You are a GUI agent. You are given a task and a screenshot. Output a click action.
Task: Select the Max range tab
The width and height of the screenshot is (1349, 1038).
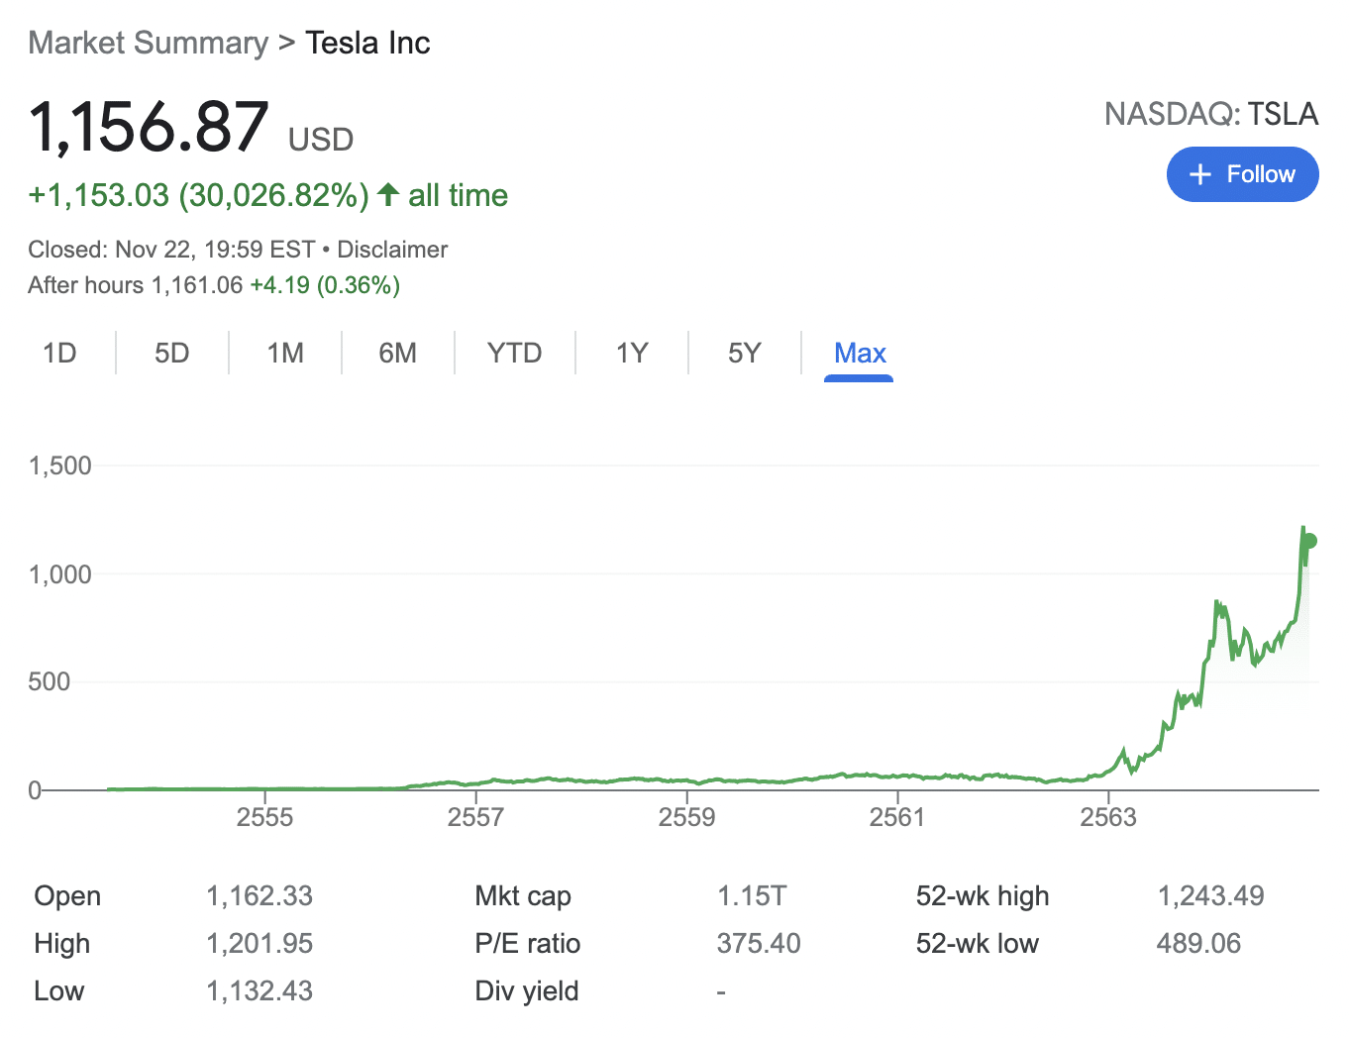(860, 354)
